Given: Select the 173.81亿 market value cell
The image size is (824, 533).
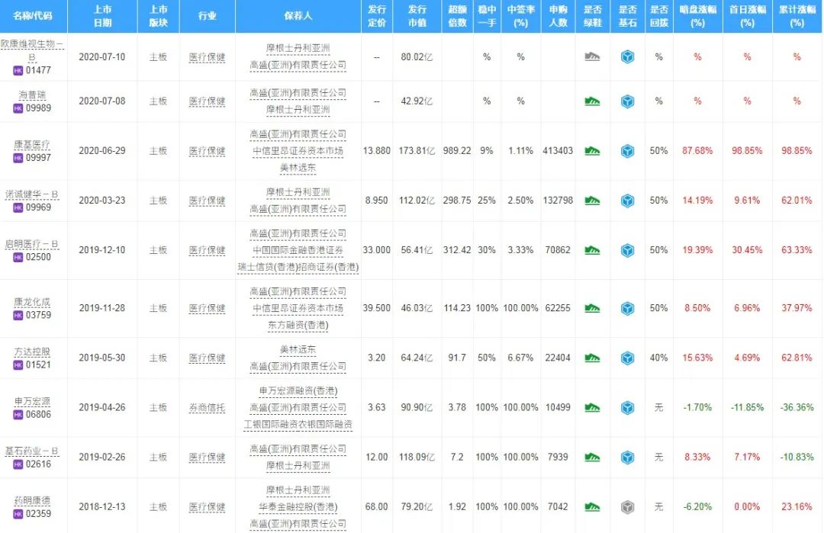Looking at the screenshot, I should [417, 151].
